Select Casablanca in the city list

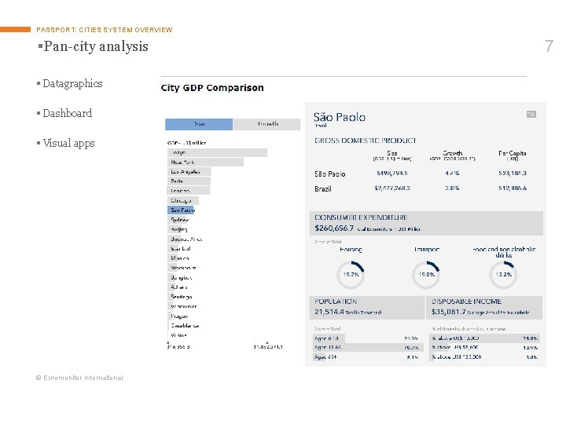(185, 325)
